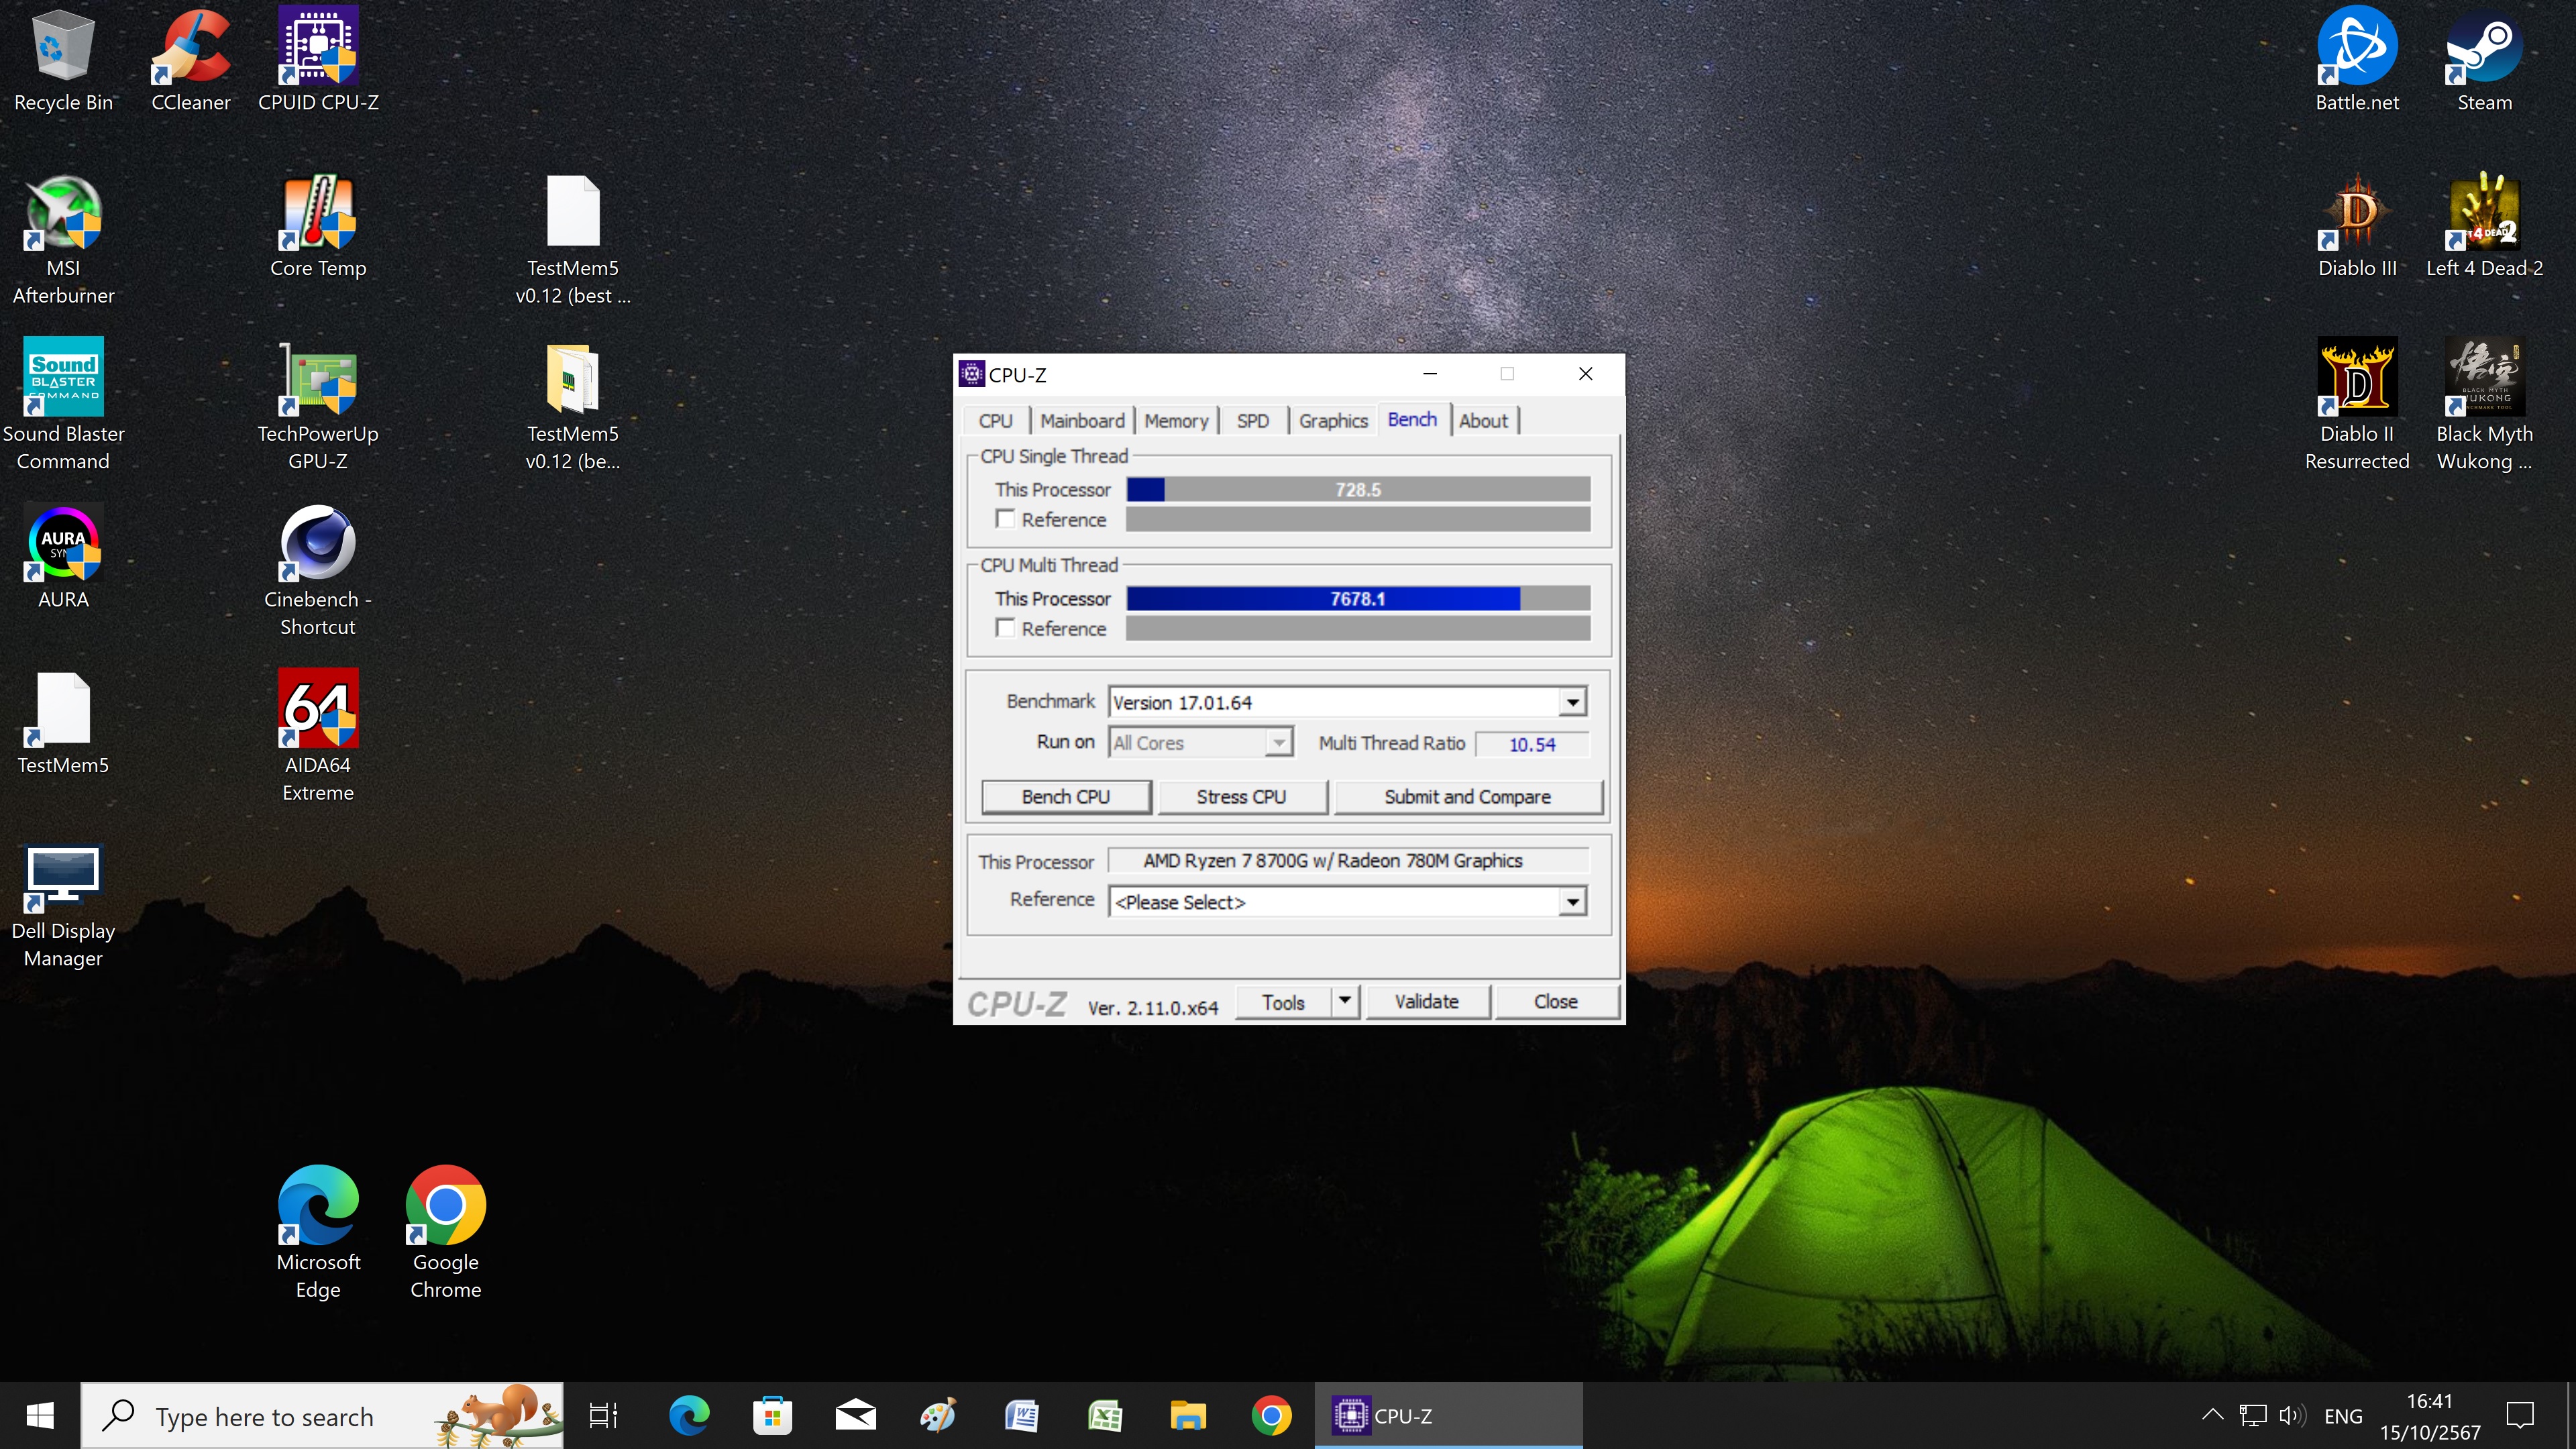The width and height of the screenshot is (2576, 1449).
Task: Switch to the CPU tab
Action: pos(995,421)
